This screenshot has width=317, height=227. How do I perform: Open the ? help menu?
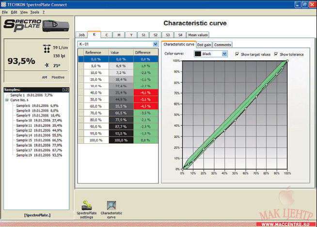44,12
